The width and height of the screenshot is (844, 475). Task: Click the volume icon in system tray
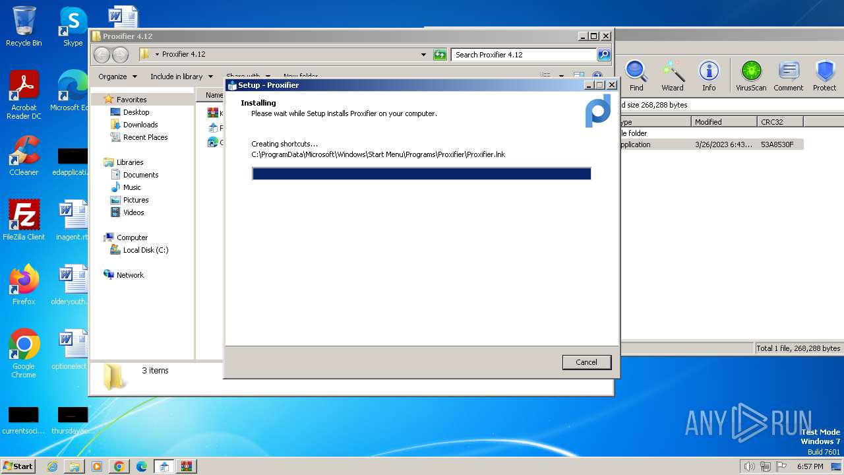click(749, 466)
